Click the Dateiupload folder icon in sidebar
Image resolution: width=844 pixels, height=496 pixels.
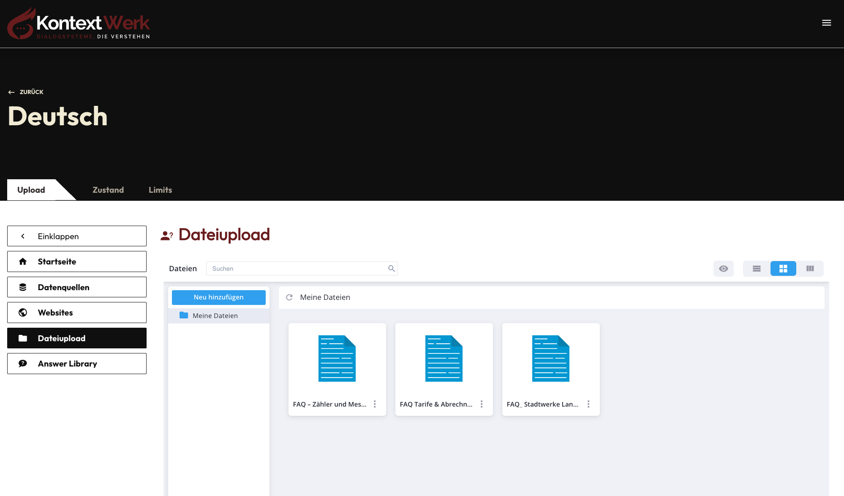click(23, 338)
